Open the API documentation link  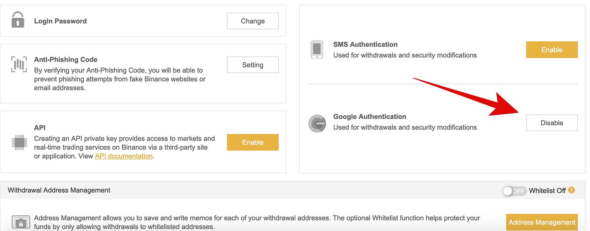click(x=124, y=156)
